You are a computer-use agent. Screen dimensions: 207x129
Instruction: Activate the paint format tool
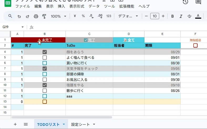coord(44,16)
